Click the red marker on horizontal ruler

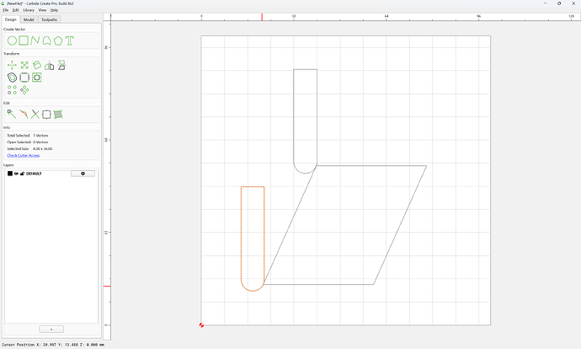[x=262, y=17]
